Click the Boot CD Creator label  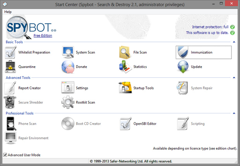coord(89,123)
